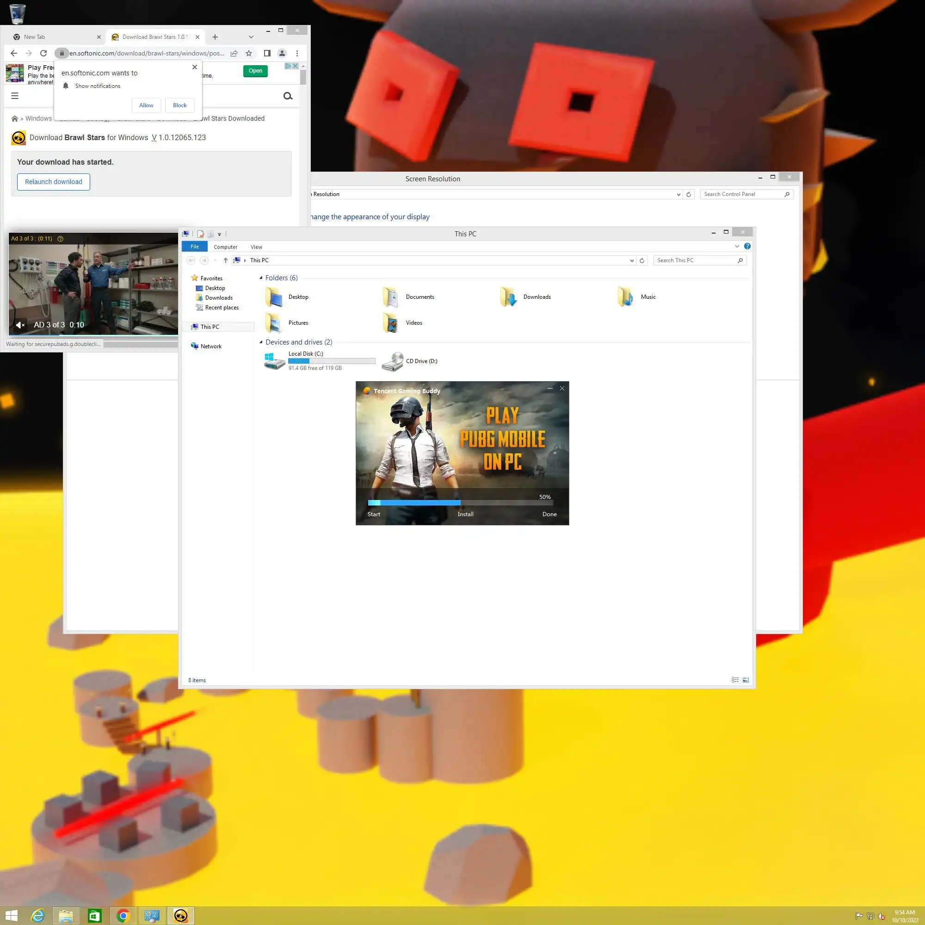The width and height of the screenshot is (925, 925).
Task: Open the Softonic search magnifier
Action: [288, 96]
